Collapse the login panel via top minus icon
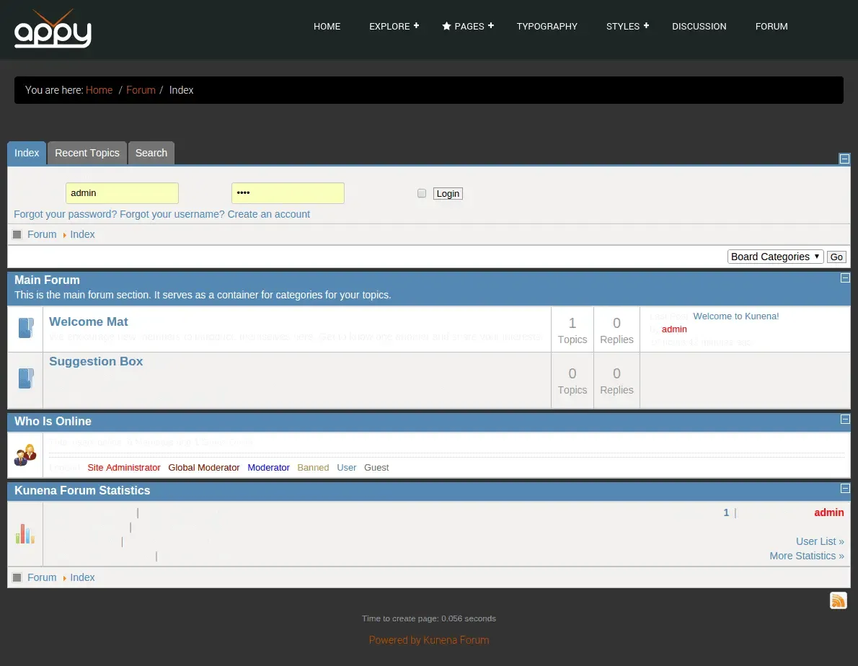Viewport: 858px width, 666px height. pyautogui.click(x=844, y=159)
